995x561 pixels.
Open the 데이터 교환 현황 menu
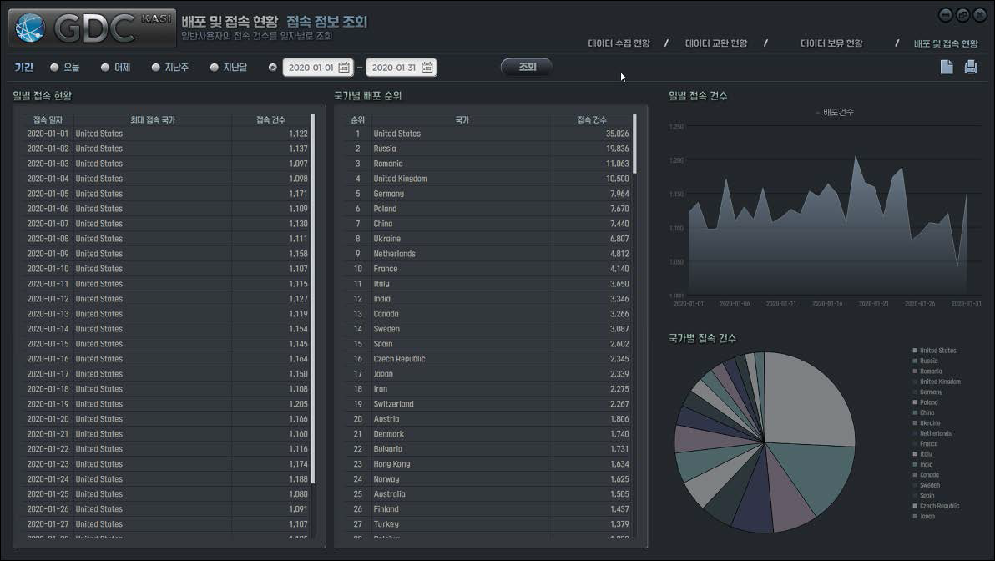[716, 43]
